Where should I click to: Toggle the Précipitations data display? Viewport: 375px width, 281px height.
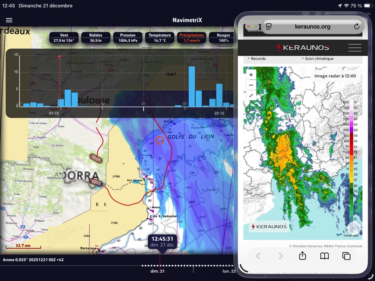coord(192,38)
